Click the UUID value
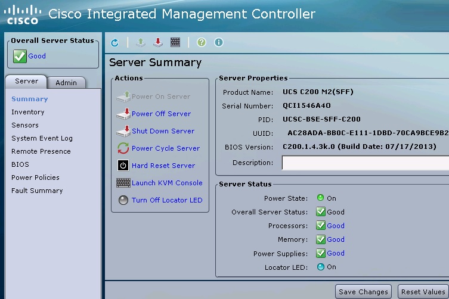449x299 pixels. coord(369,133)
